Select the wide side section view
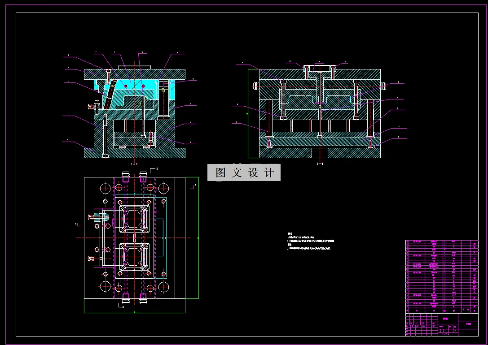 (x=320, y=111)
